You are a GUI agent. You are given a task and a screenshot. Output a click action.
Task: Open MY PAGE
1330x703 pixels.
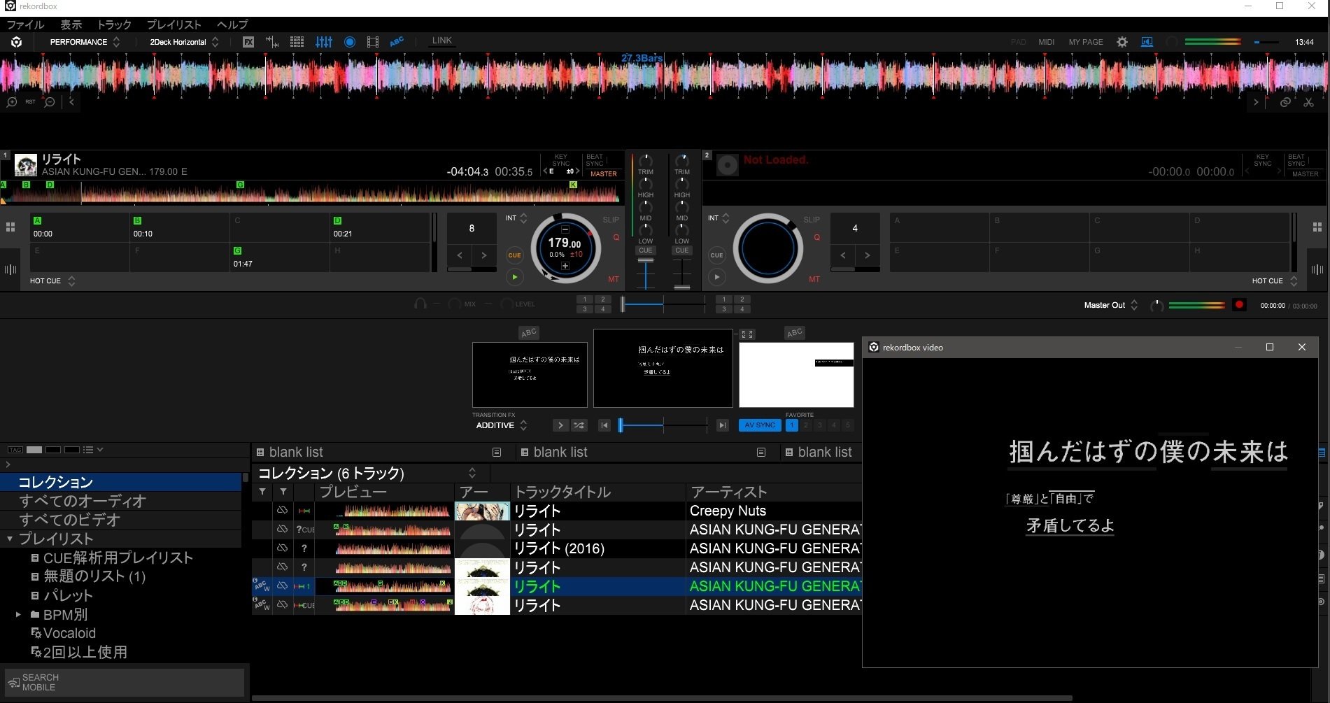1086,42
